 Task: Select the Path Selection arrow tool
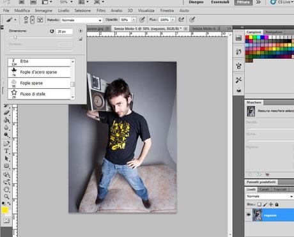[6, 158]
